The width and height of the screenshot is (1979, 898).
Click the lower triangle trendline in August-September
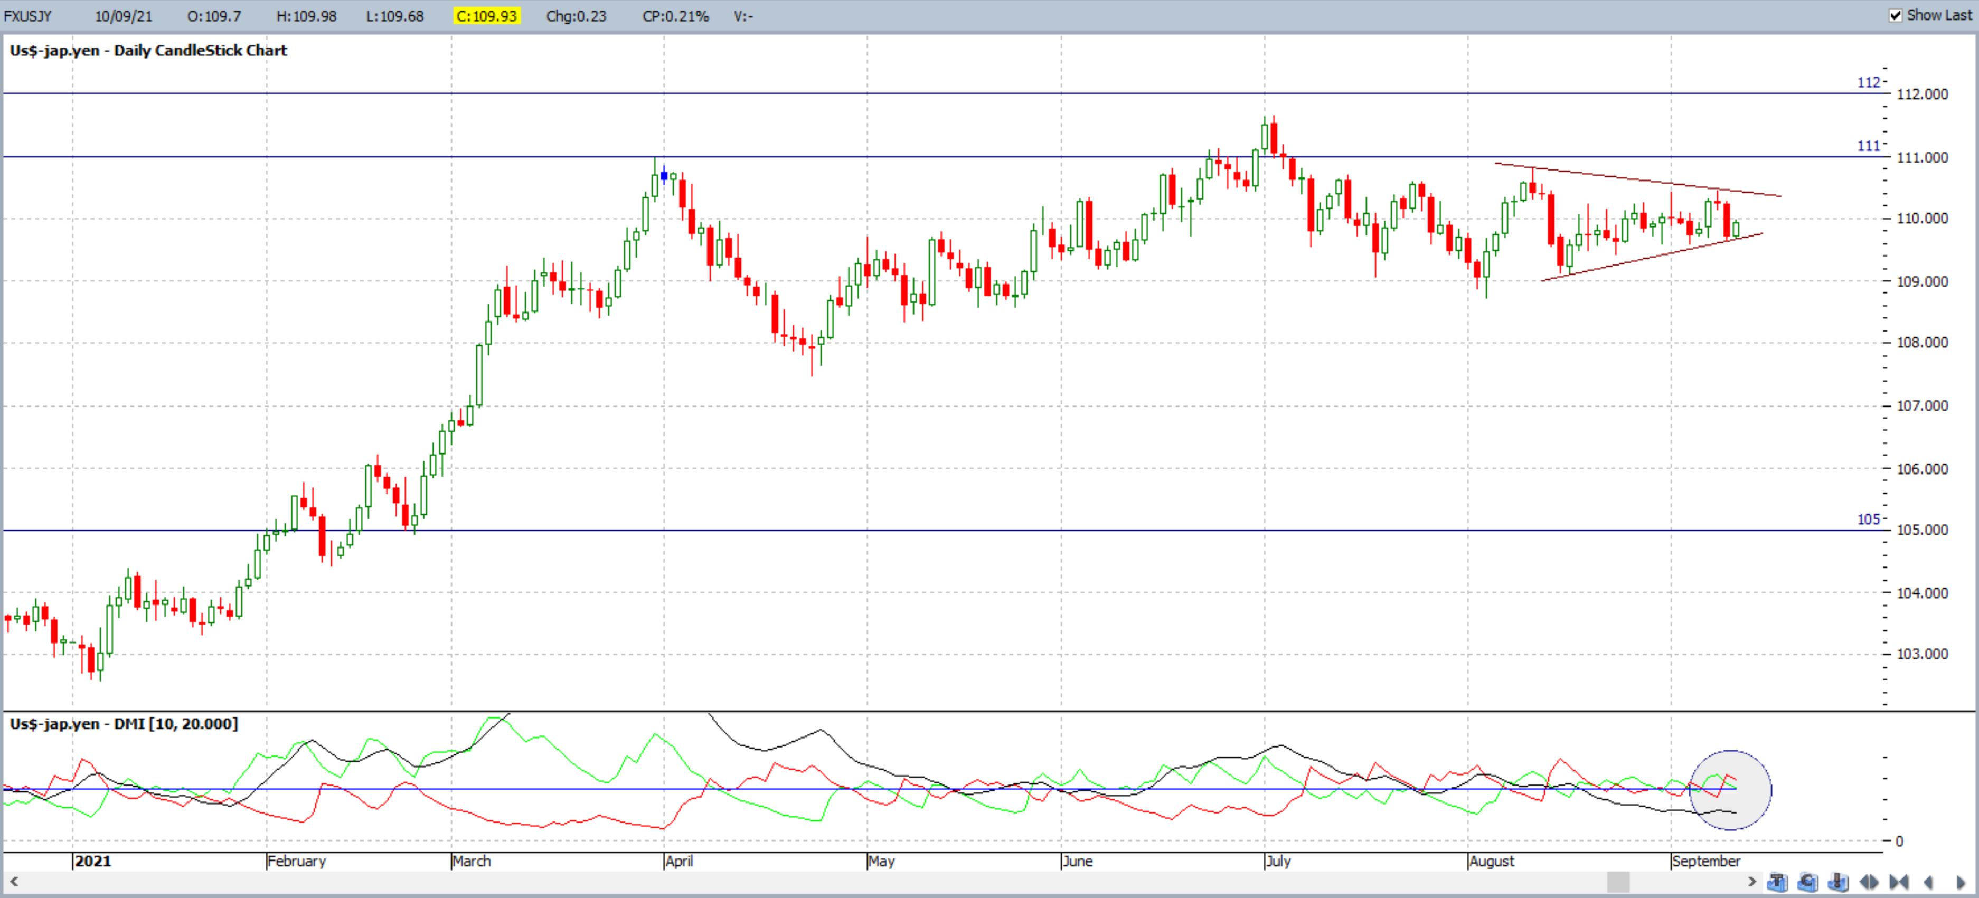[x=1652, y=257]
